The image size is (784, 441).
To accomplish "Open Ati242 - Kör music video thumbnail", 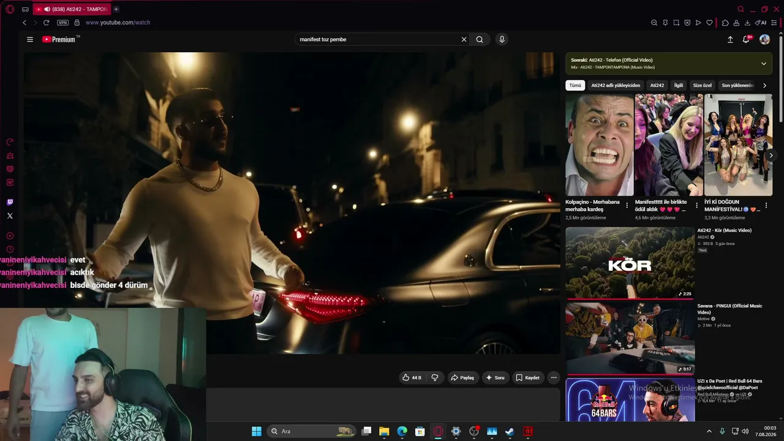I will pos(630,263).
